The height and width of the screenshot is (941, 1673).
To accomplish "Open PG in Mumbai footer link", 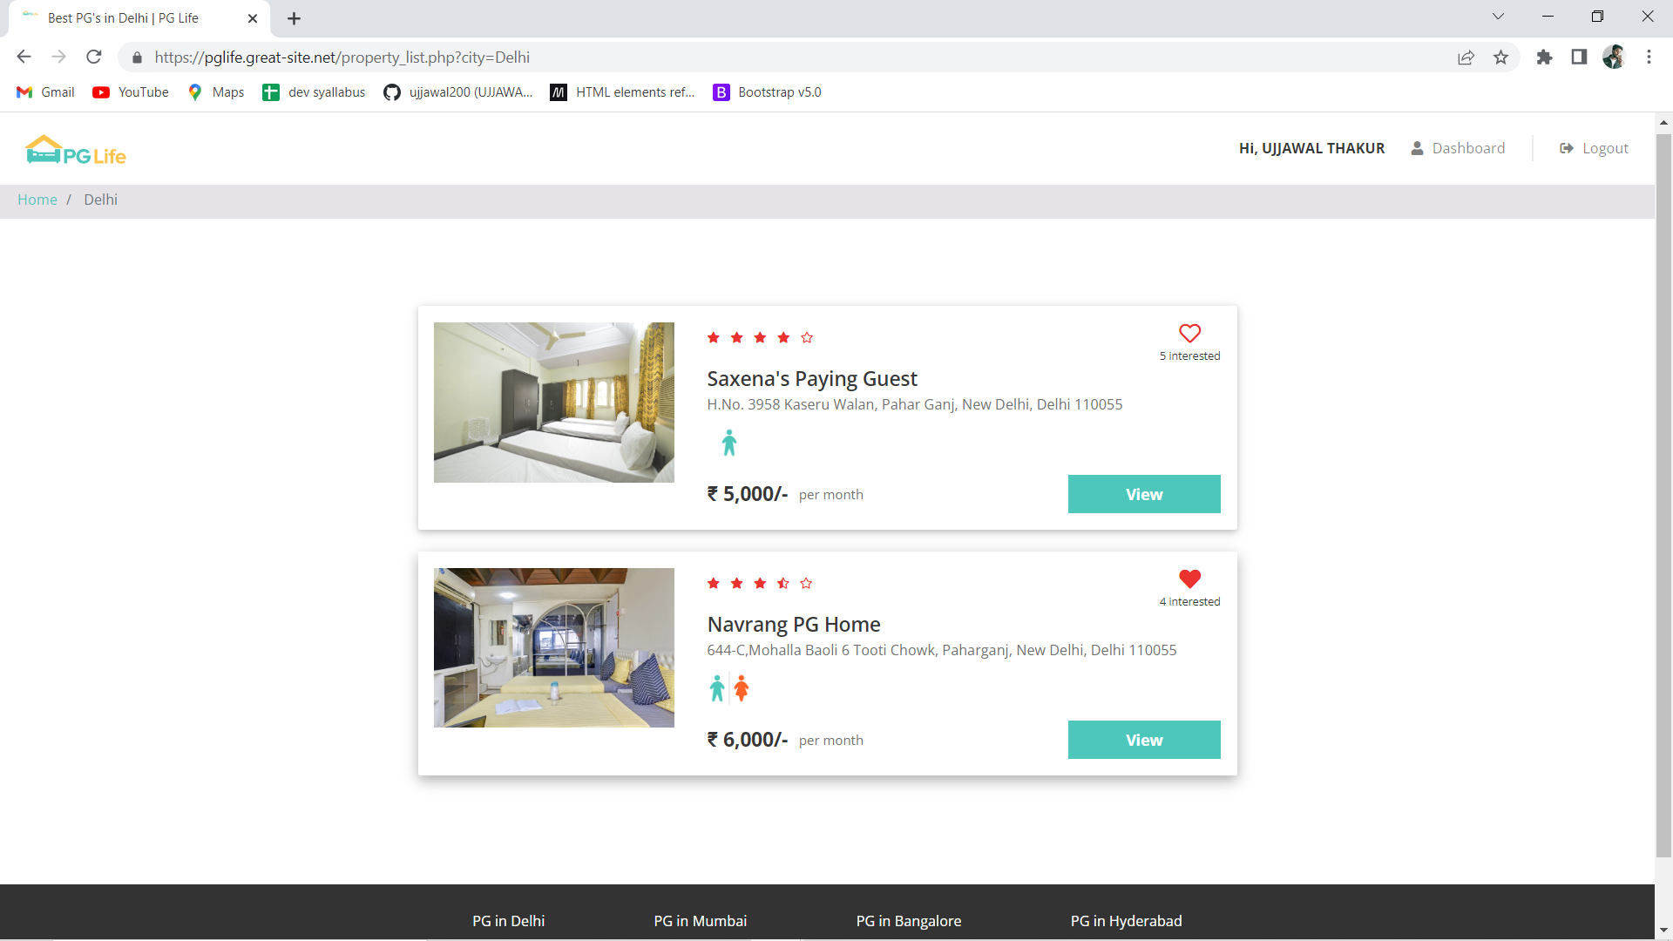I will [700, 921].
